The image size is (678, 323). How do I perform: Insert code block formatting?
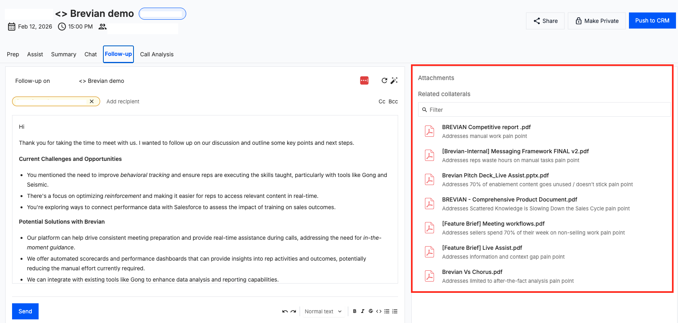(379, 311)
